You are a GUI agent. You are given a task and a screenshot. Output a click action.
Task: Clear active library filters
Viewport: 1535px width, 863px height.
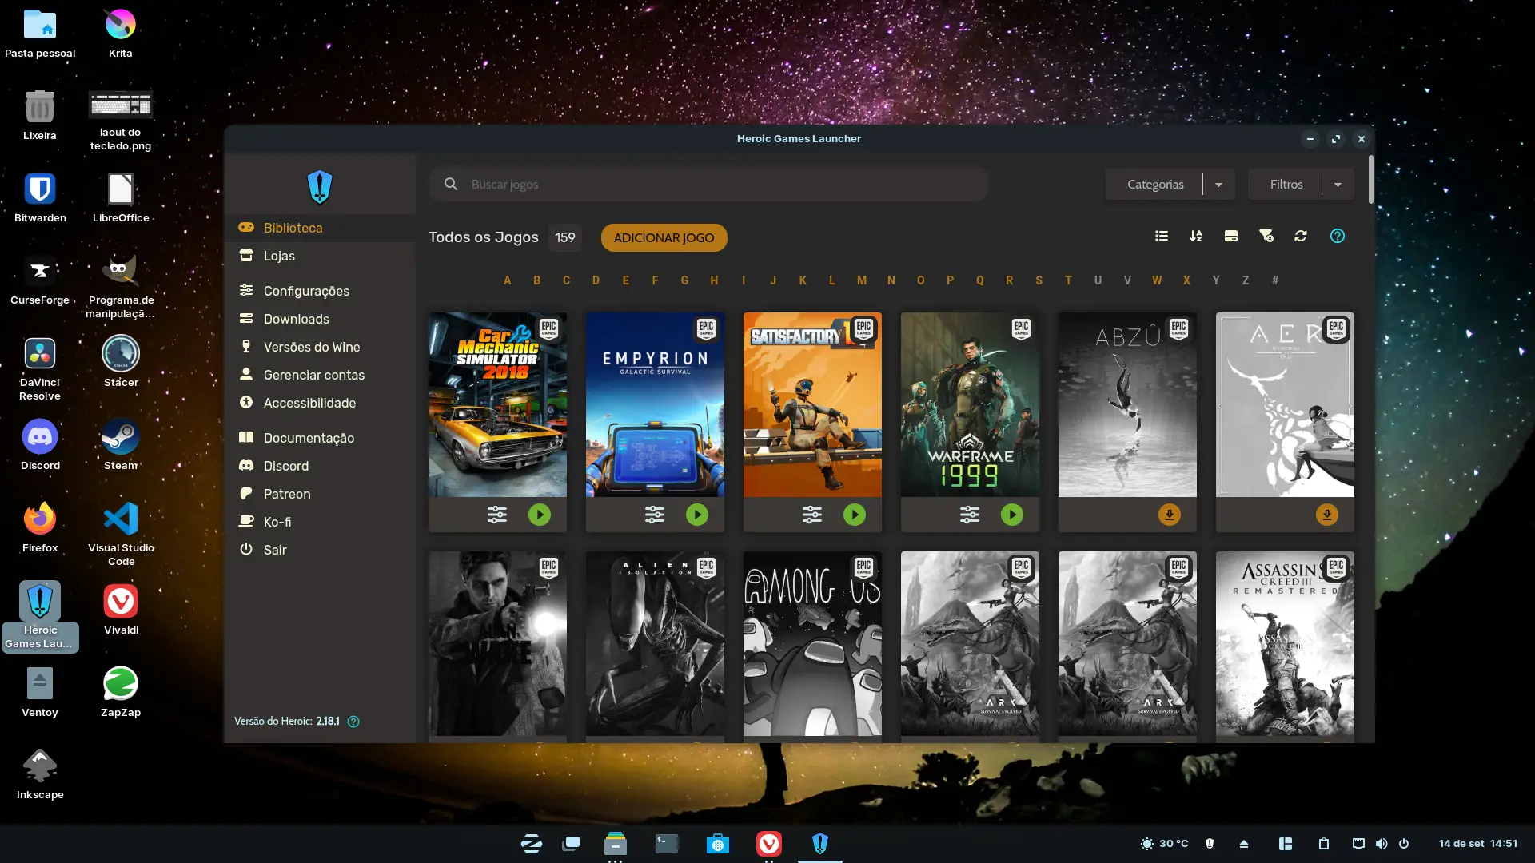point(1266,236)
